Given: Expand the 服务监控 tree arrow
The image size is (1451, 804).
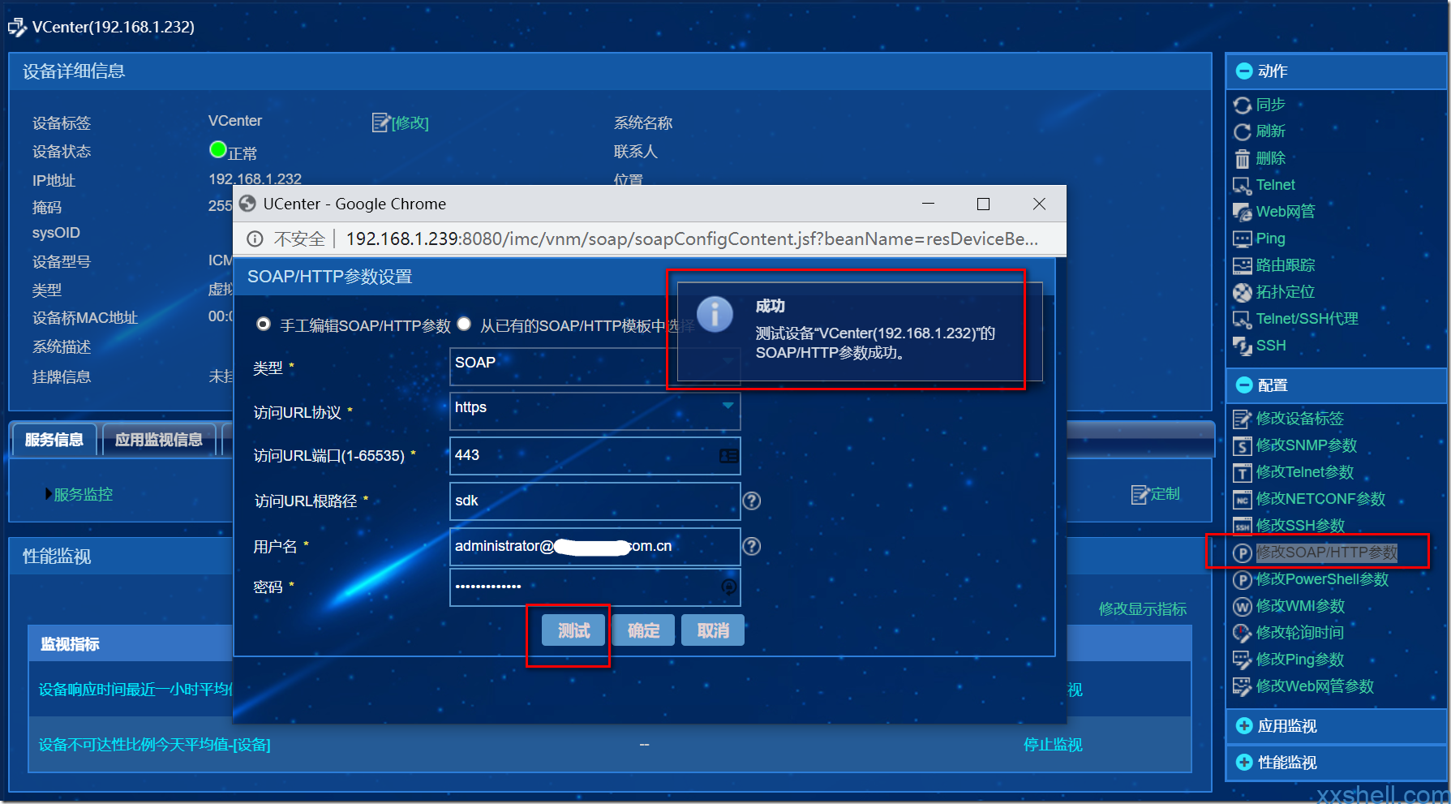Looking at the screenshot, I should coord(49,494).
